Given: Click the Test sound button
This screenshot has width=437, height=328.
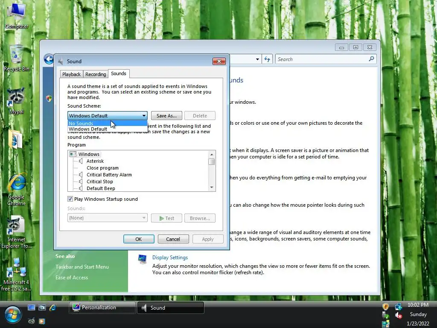Looking at the screenshot, I should 166,218.
